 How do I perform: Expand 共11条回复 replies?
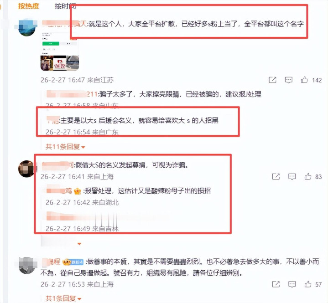[65, 147]
